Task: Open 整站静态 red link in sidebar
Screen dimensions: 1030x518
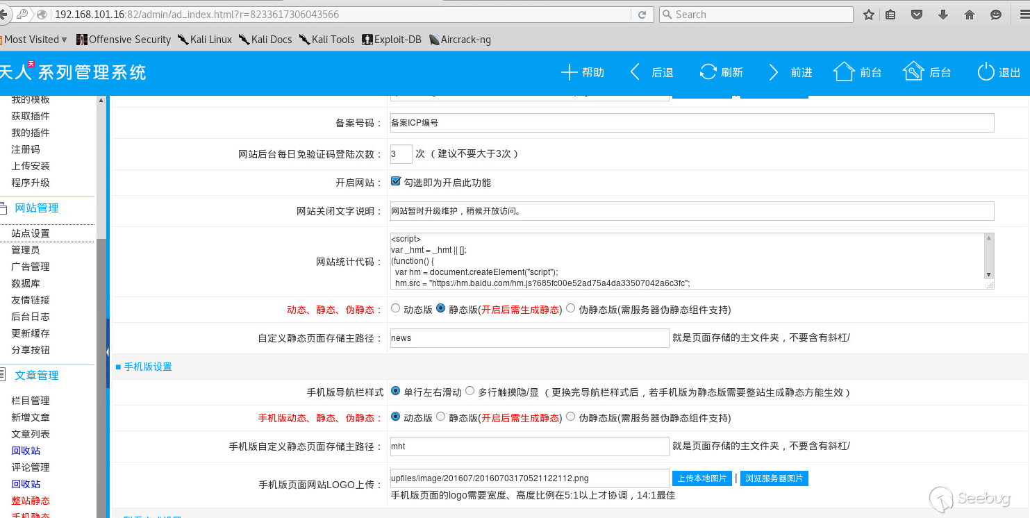Action: [x=31, y=501]
